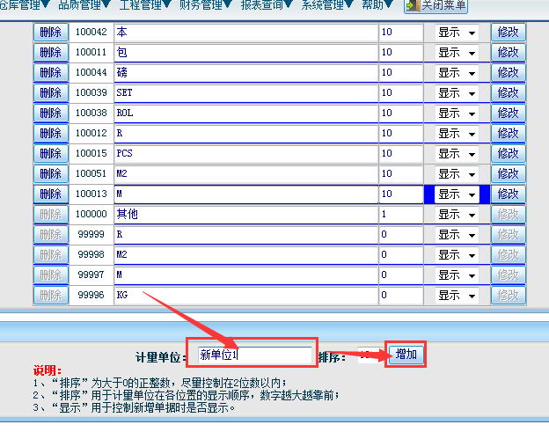The image size is (549, 432).
Task: Open 显示 dropdown for 其他 row
Action: (457, 215)
